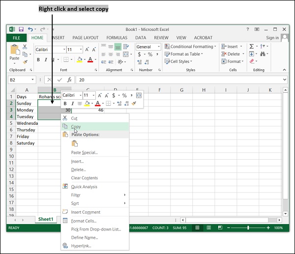Click the Hyperlink context menu entry
This screenshot has height=254, width=295.
point(81,246)
